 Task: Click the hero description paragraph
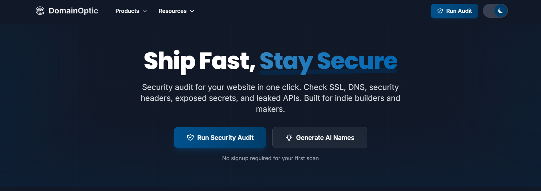270,98
